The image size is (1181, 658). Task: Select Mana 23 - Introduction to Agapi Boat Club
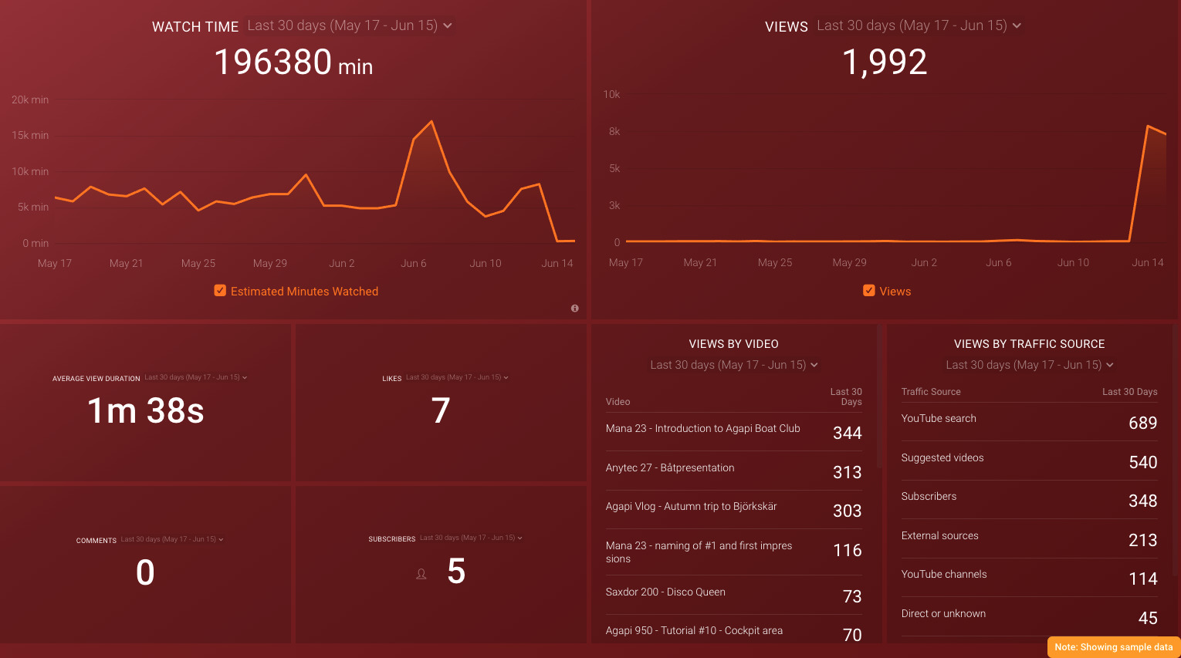pos(702,428)
